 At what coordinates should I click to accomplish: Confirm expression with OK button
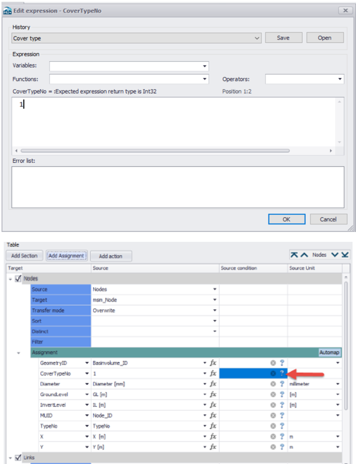[x=287, y=219]
